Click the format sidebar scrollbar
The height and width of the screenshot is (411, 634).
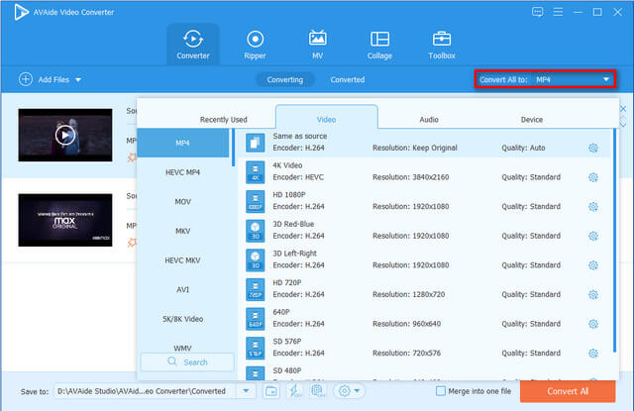[x=233, y=148]
